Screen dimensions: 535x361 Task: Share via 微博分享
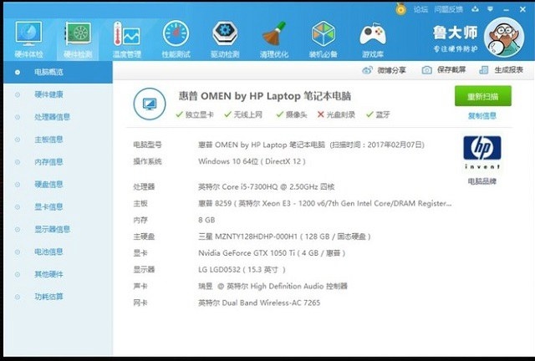click(385, 70)
